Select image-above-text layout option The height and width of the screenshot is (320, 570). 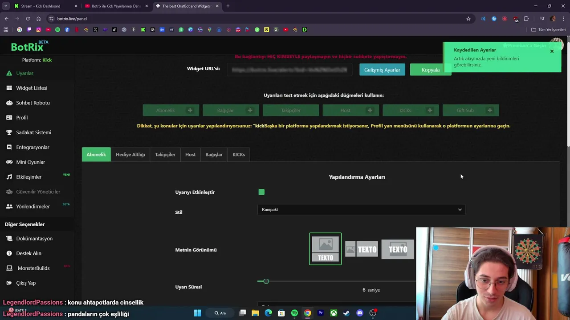coord(326,249)
